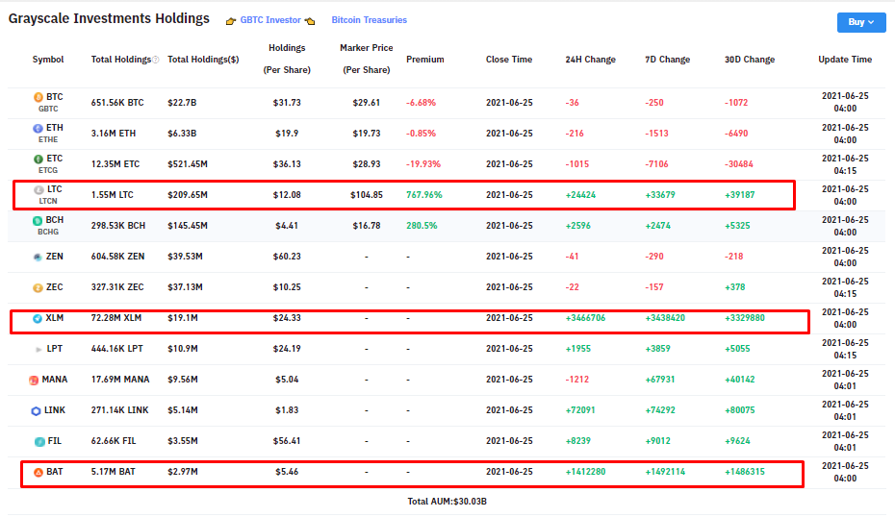Viewport: 895px width, 517px height.
Task: Select the 298.53K BCH holdings cell
Action: pos(118,226)
